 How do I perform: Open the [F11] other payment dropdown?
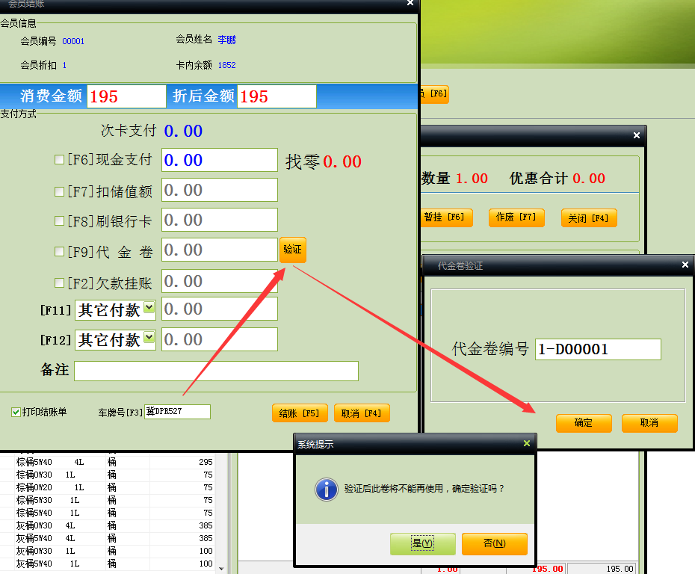point(149,308)
